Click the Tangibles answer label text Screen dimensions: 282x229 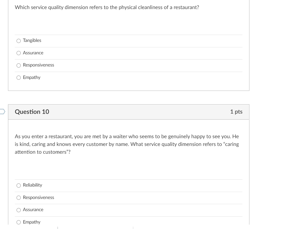click(32, 40)
